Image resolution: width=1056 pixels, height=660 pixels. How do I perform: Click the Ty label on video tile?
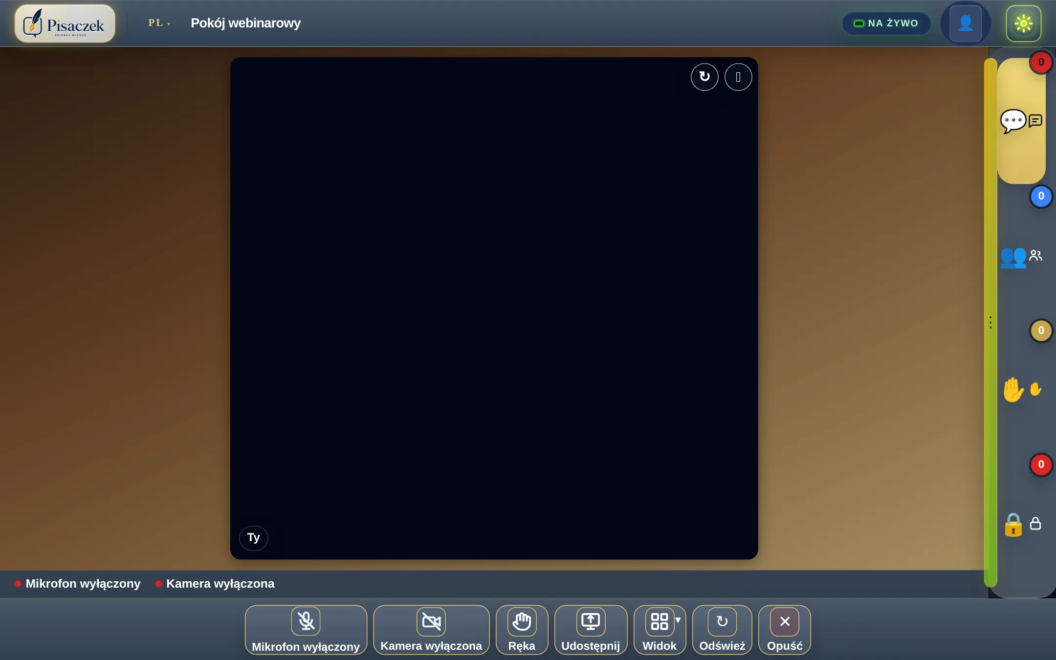coord(253,538)
